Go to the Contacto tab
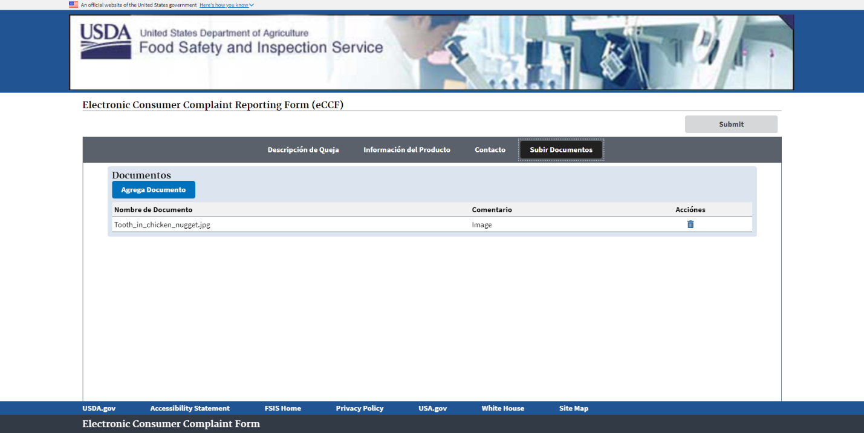 (x=490, y=150)
